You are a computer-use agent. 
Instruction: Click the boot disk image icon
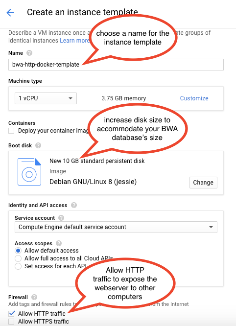point(29,171)
